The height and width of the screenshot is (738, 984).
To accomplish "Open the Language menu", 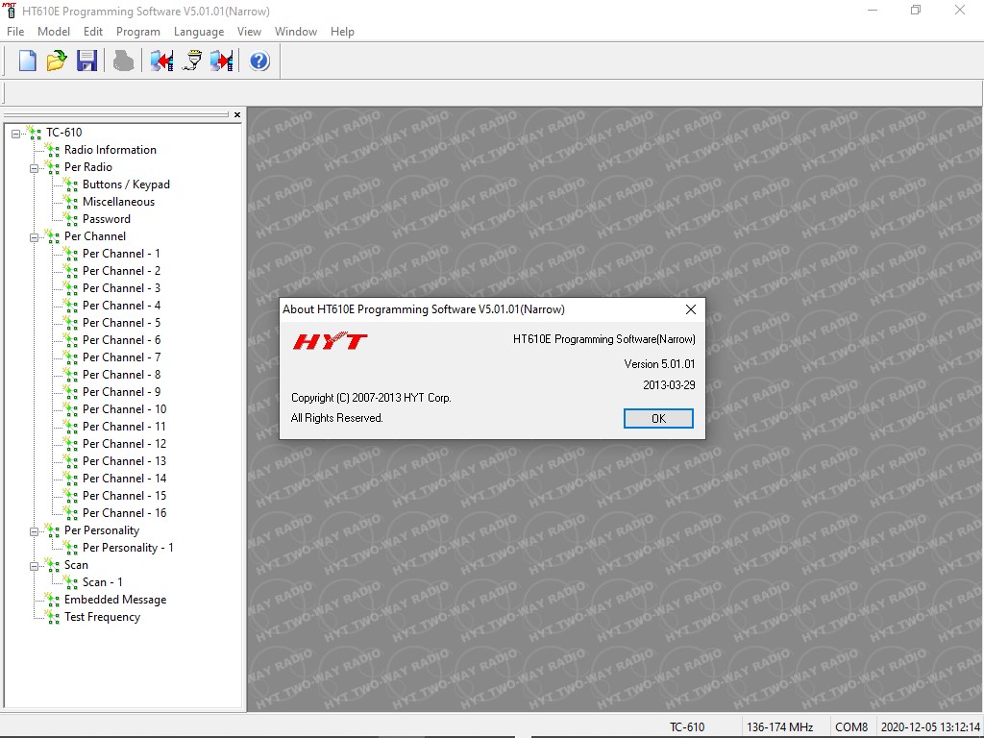I will (198, 32).
